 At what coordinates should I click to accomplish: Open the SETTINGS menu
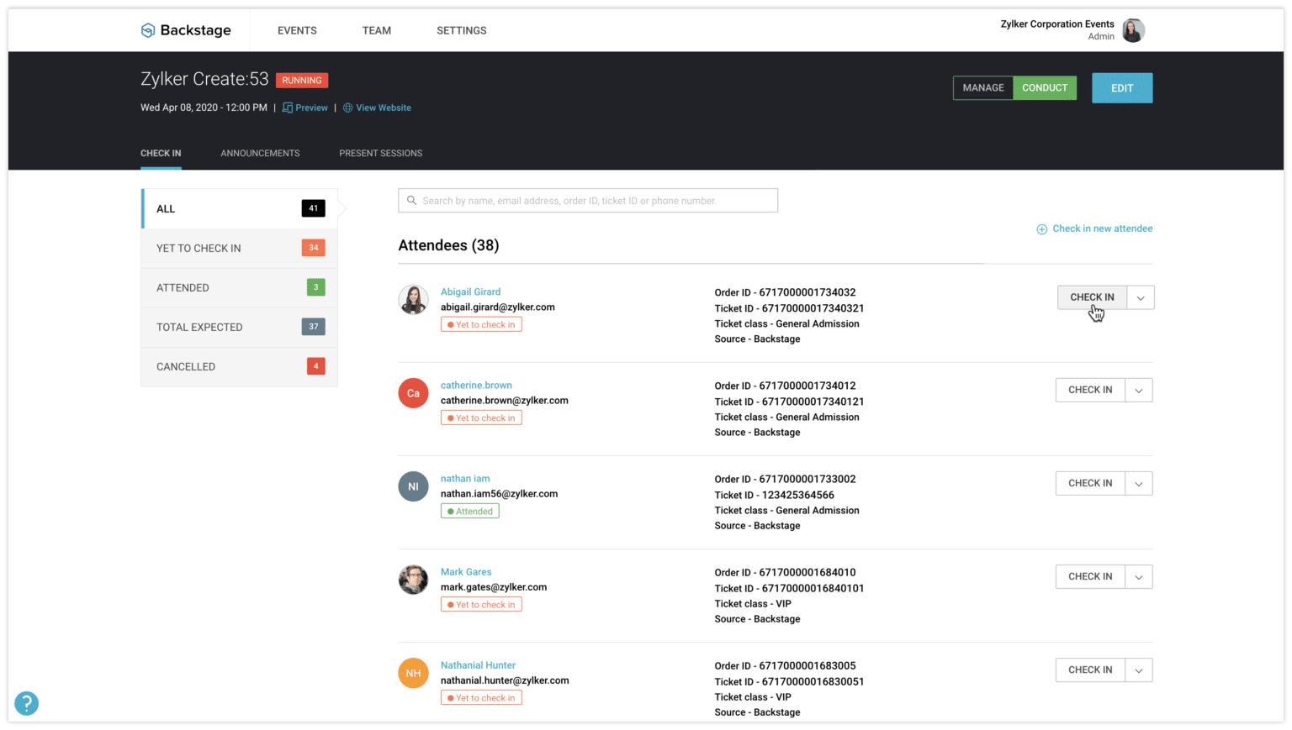point(461,30)
